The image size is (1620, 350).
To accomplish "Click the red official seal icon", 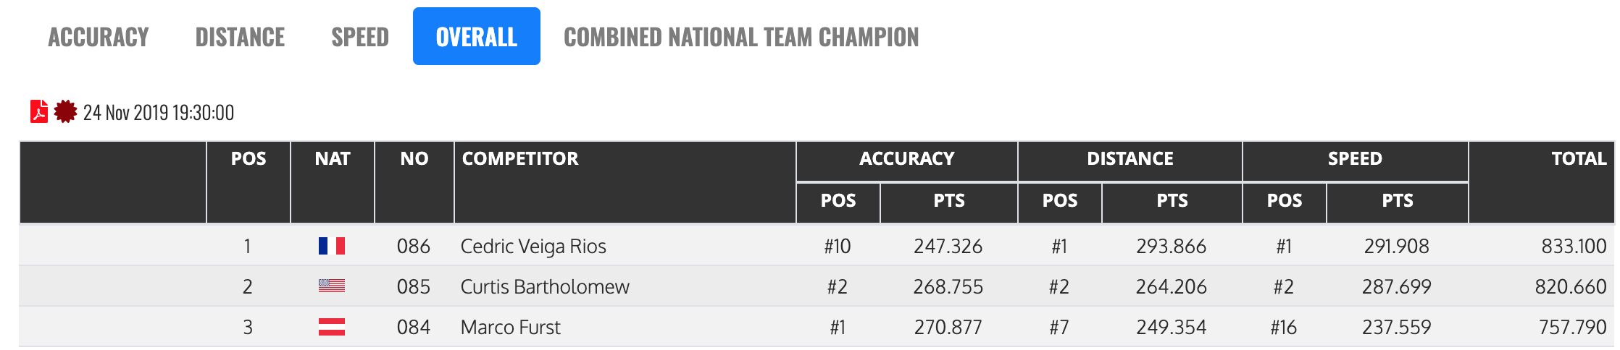I will [x=65, y=112].
